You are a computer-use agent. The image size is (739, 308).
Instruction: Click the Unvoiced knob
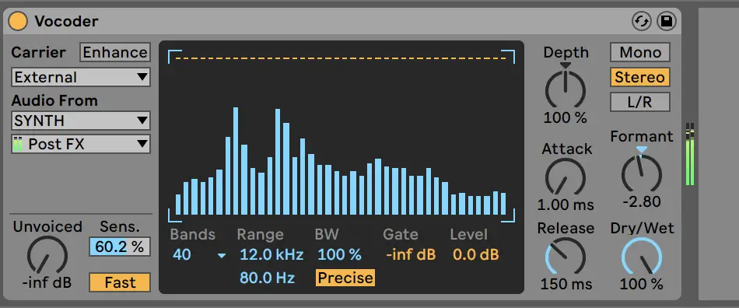click(x=47, y=255)
